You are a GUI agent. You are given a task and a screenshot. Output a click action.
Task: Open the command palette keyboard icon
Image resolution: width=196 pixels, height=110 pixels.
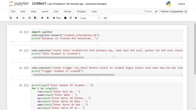(105, 18)
